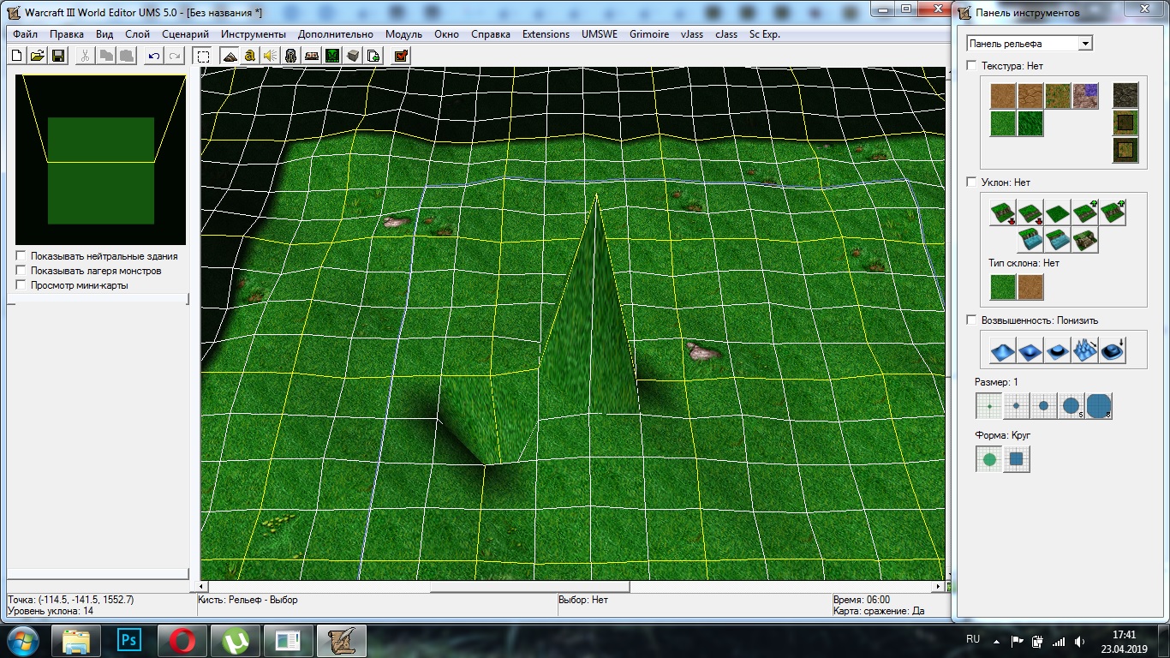The width and height of the screenshot is (1170, 658).
Task: Select the purple rock texture tile
Action: tap(1085, 96)
